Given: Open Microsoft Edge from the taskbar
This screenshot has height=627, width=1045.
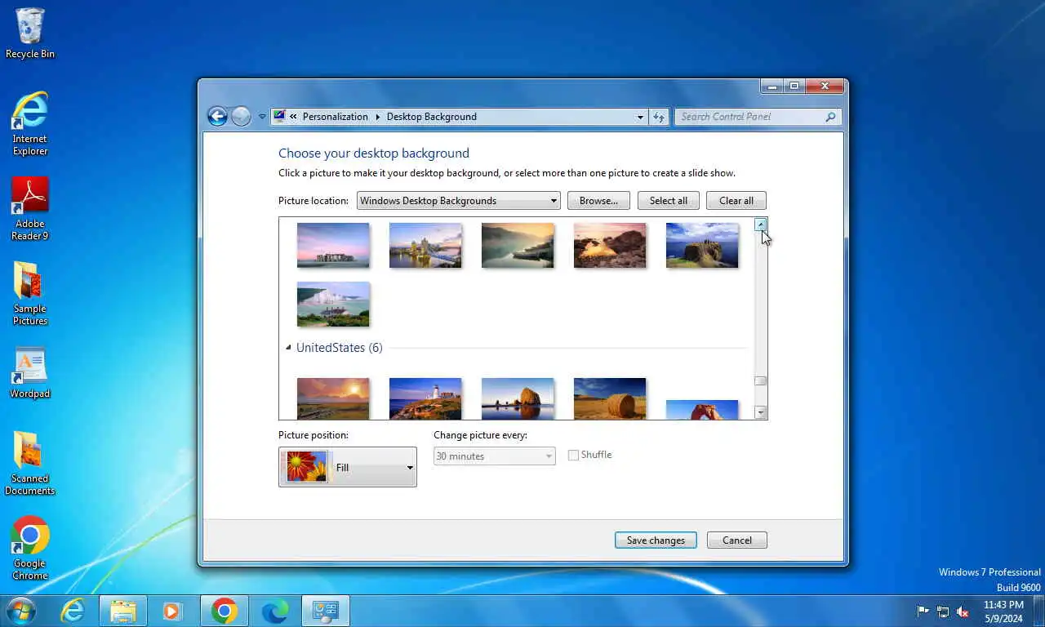Looking at the screenshot, I should (x=275, y=611).
